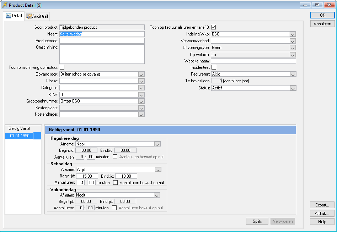337x232 pixels.
Task: Open the Grootboeknummer dropdown
Action: click(x=141, y=101)
